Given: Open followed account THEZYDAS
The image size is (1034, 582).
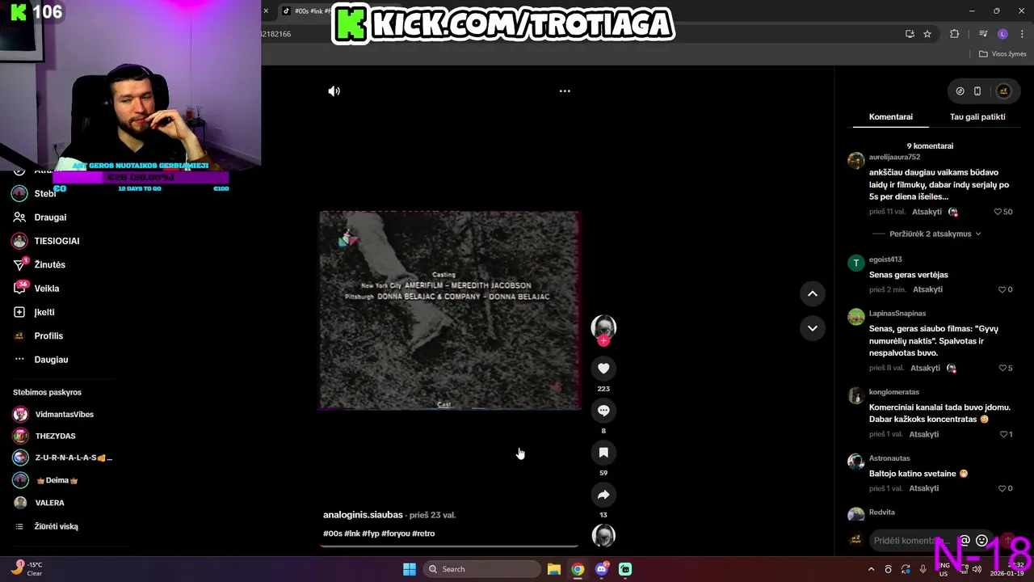Looking at the screenshot, I should (55, 436).
